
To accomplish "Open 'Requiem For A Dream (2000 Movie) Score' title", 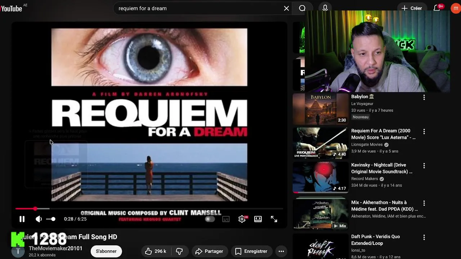I will [383, 134].
